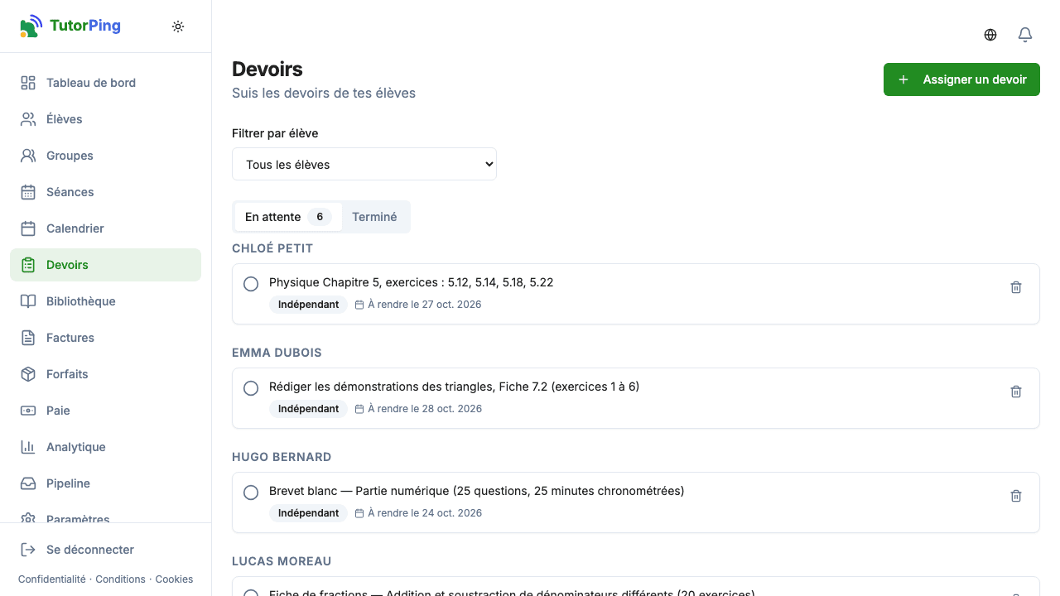Open the language globe icon
The image size is (1060, 596).
click(990, 35)
